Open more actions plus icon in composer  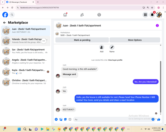[56, 119]
